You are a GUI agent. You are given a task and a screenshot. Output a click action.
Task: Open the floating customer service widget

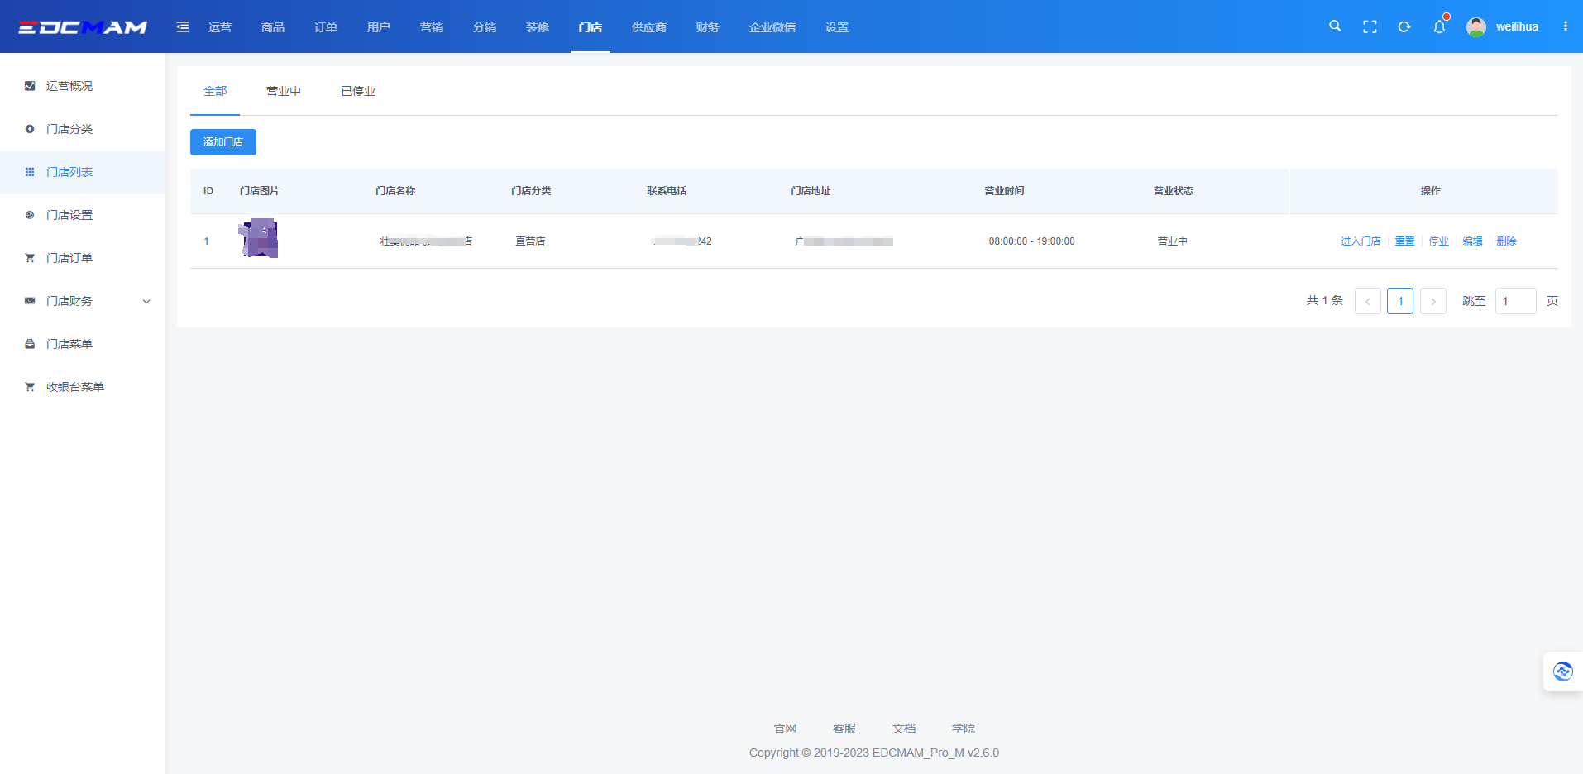click(1562, 671)
